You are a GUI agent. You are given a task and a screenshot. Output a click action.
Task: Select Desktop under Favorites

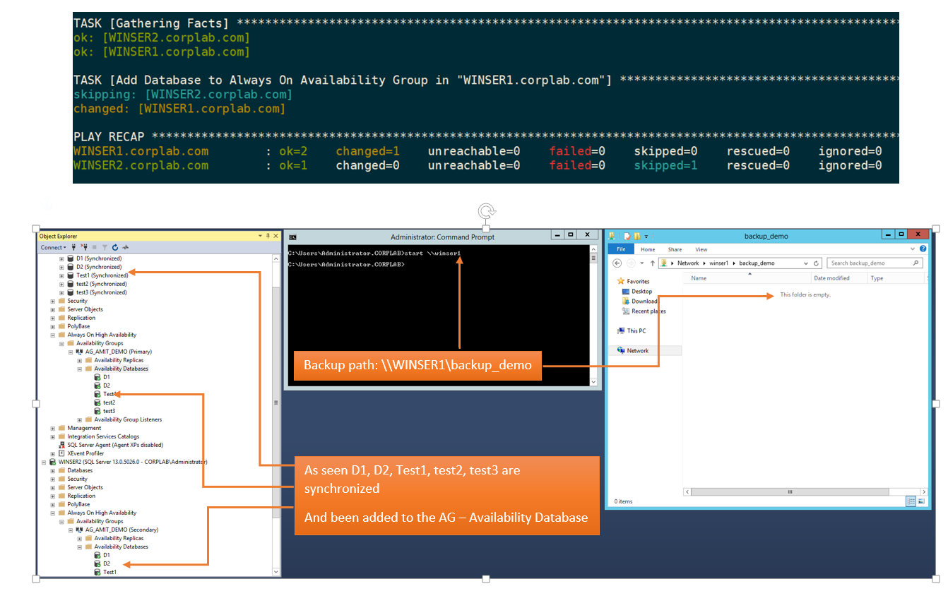tap(642, 291)
